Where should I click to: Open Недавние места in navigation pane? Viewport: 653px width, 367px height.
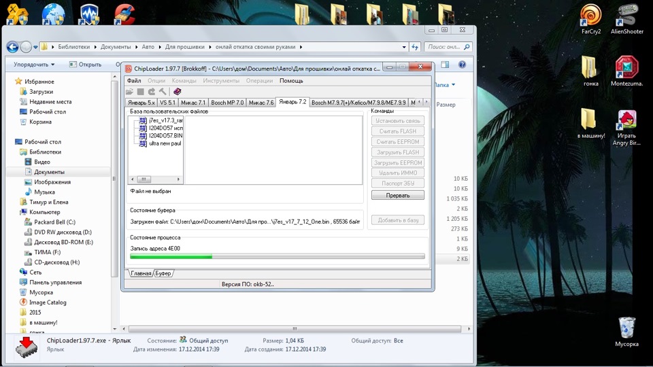click(x=50, y=101)
